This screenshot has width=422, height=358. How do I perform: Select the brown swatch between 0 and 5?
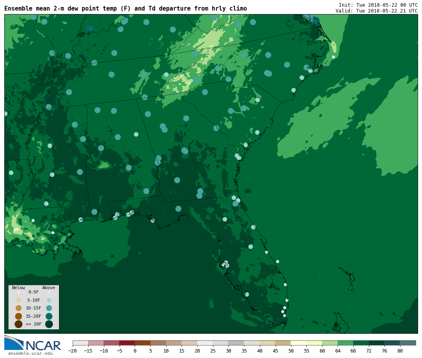[143, 343]
